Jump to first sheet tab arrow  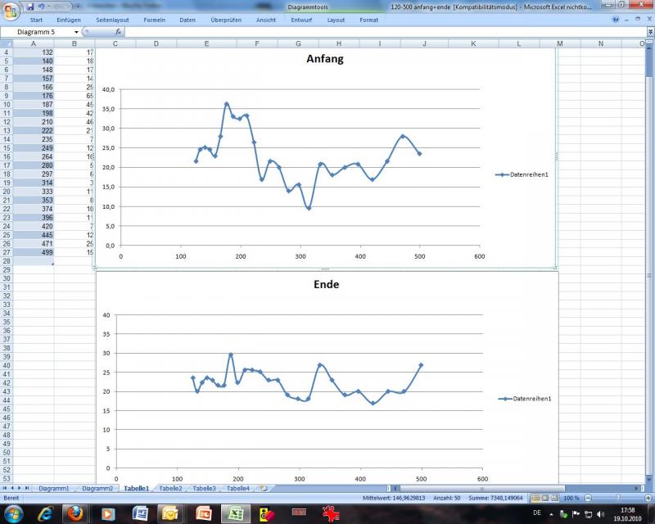[5, 488]
